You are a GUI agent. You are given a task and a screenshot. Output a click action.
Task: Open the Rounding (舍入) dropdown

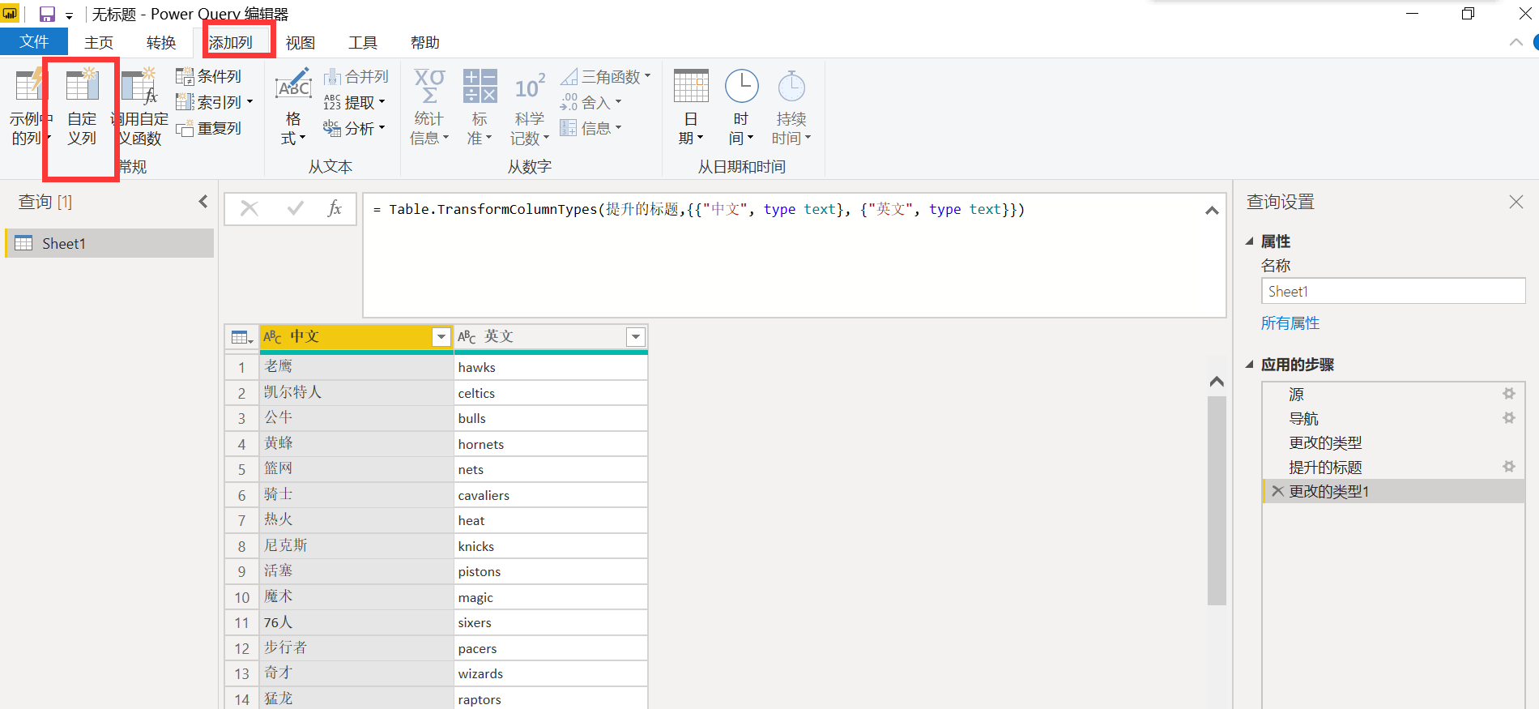point(591,102)
